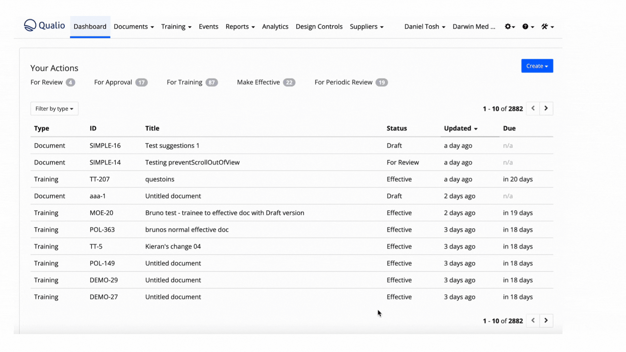Click ID aaa-1

(97, 196)
